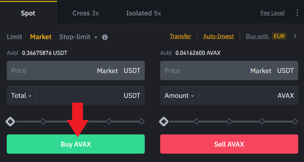Image resolution: width=304 pixels, height=162 pixels.
Task: Click the order type info icon
Action: tap(105, 37)
